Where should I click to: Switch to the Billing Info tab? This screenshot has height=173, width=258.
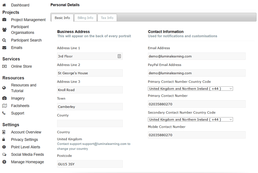(85, 18)
